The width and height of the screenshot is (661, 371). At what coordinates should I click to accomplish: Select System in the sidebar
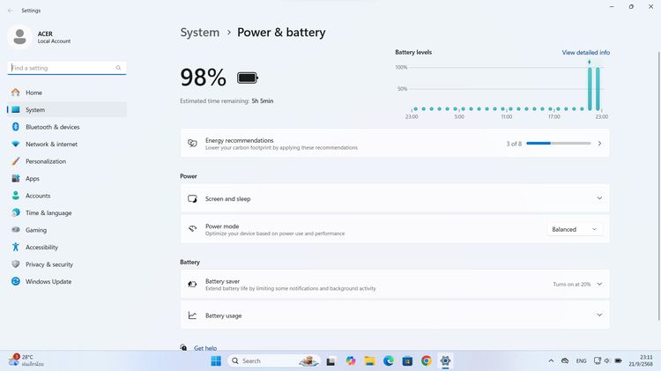pyautogui.click(x=67, y=109)
